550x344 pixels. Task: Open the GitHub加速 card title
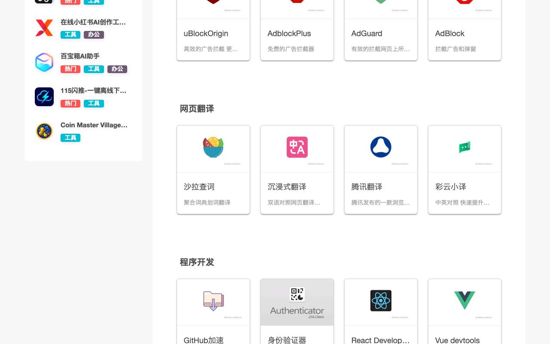click(204, 340)
